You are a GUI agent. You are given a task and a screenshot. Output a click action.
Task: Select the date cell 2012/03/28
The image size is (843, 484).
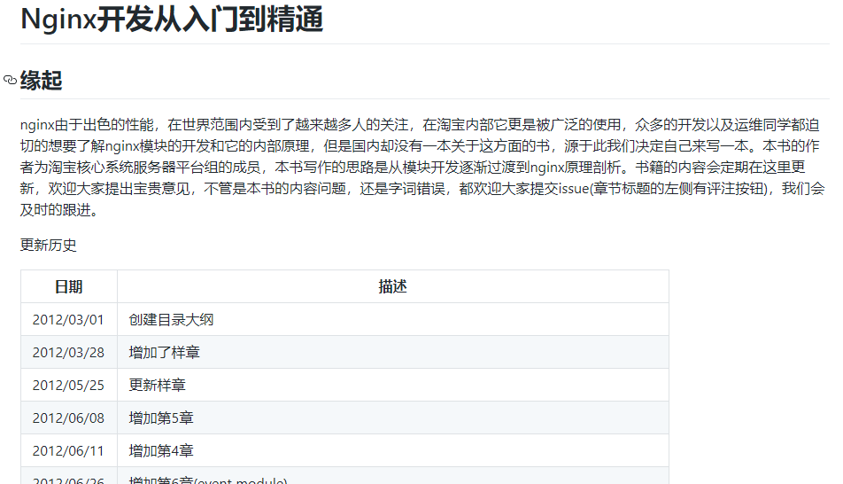coord(69,352)
